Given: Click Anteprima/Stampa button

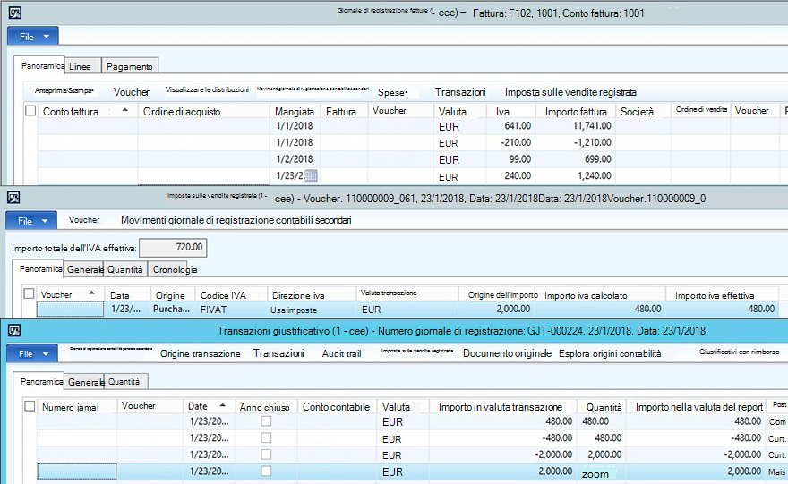Looking at the screenshot, I should pyautogui.click(x=64, y=91).
